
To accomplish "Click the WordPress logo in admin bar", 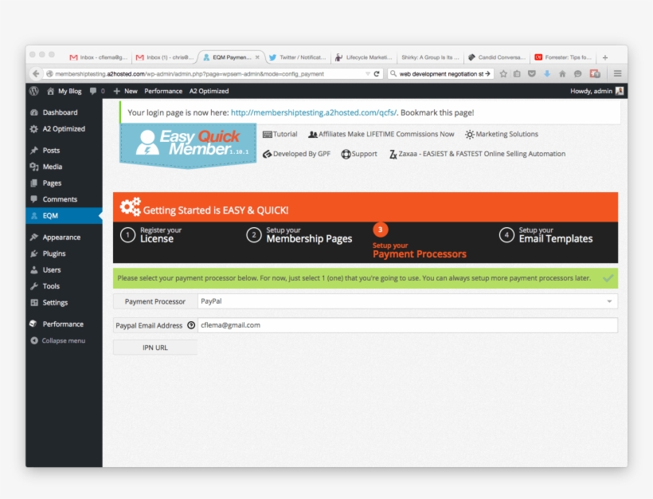I will pyautogui.click(x=34, y=92).
